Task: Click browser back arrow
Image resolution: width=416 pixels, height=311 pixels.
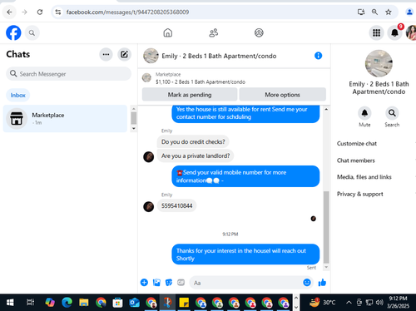Action: (9, 12)
